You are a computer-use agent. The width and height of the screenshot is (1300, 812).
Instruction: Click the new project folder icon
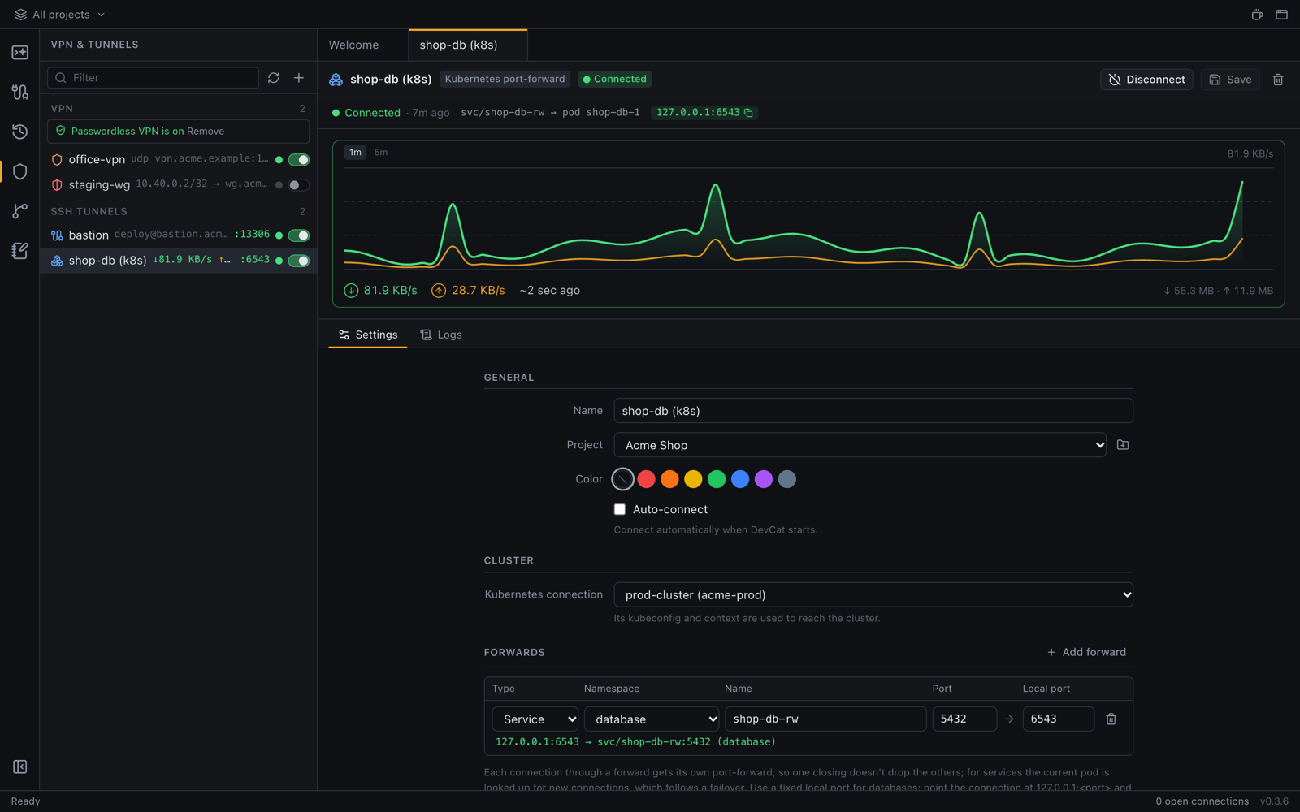[1123, 445]
